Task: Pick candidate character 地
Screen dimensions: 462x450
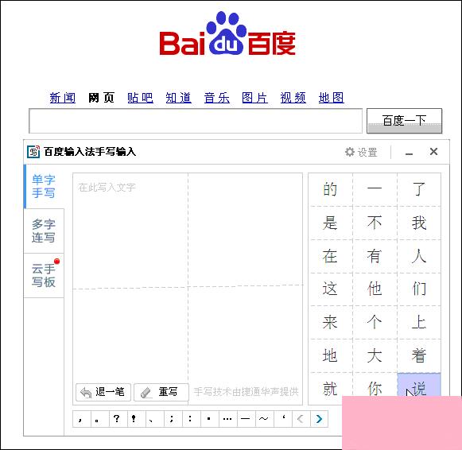Action: click(330, 355)
